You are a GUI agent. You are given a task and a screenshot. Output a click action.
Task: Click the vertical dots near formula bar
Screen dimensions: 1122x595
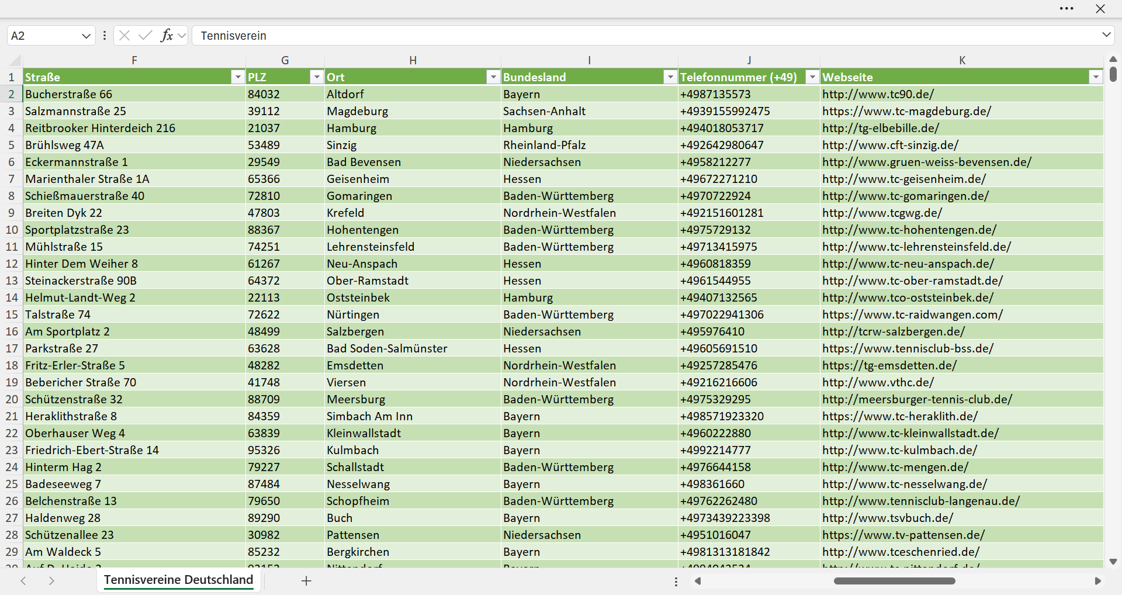coord(105,36)
